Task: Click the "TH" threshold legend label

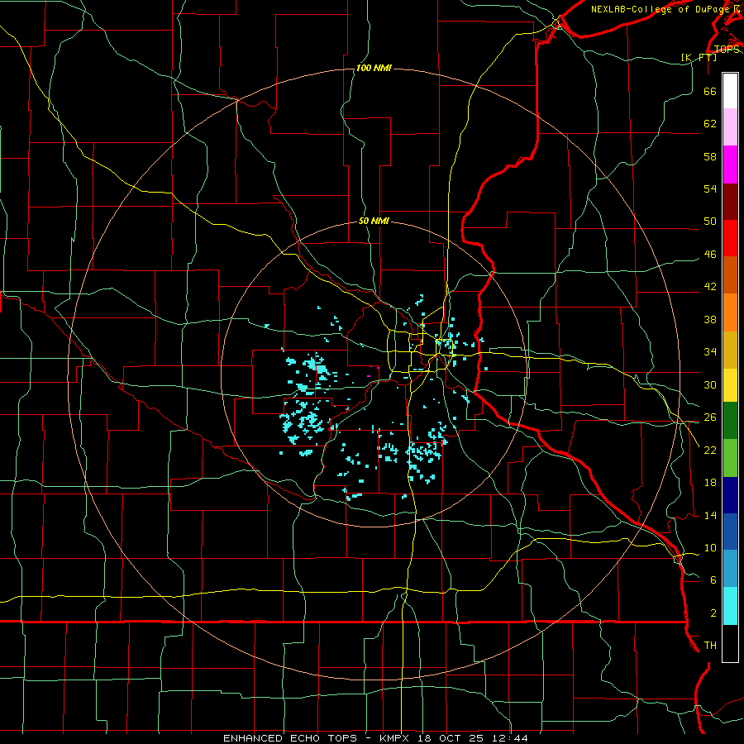Action: (x=710, y=646)
